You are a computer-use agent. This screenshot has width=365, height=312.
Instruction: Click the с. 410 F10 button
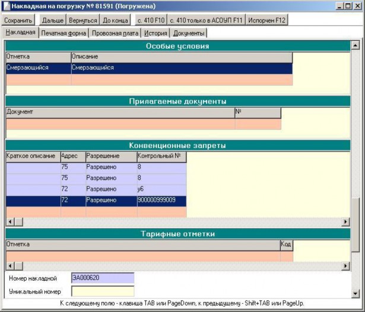click(151, 20)
